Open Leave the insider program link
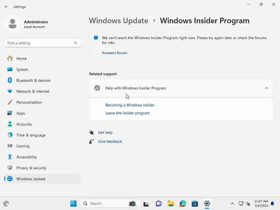 tap(127, 113)
